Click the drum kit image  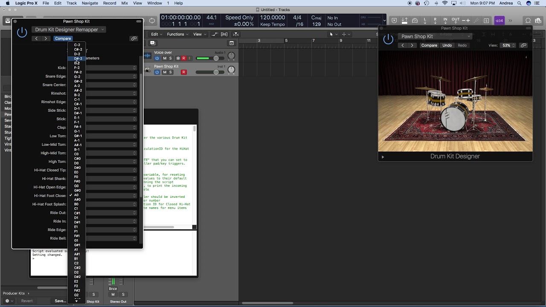[x=455, y=101]
